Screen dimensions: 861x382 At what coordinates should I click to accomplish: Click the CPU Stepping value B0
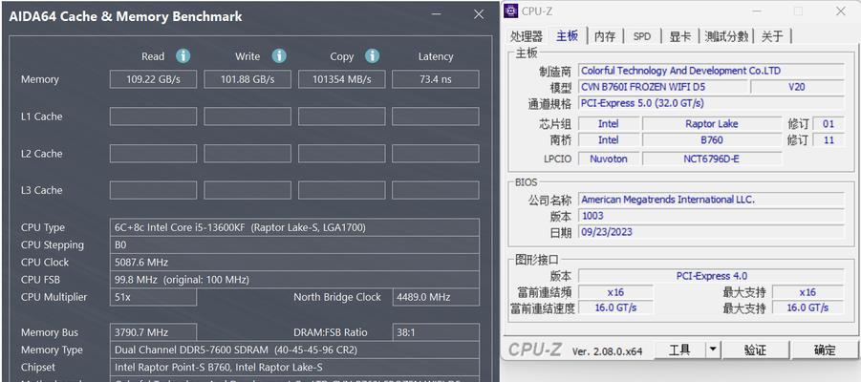(294, 244)
